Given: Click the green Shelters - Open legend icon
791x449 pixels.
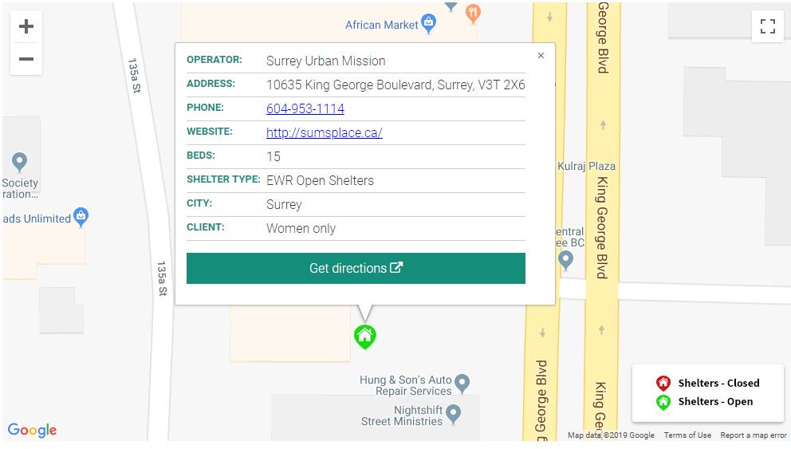Looking at the screenshot, I should pyautogui.click(x=663, y=402).
